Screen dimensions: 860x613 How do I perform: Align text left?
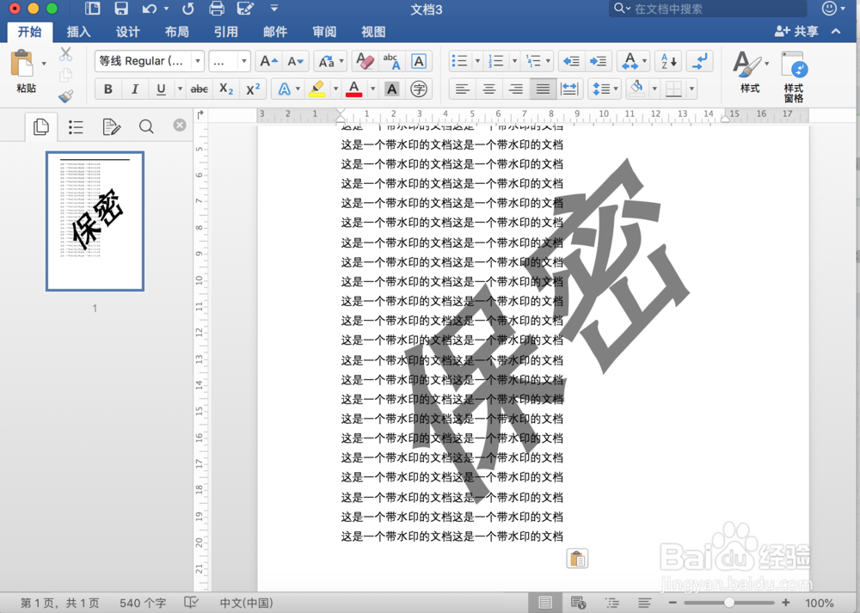tap(463, 89)
